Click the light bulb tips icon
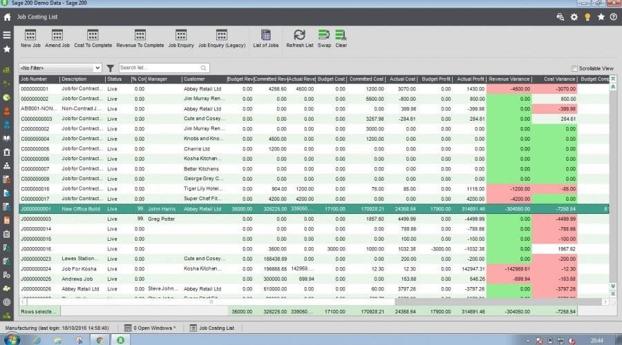 [x=587, y=17]
